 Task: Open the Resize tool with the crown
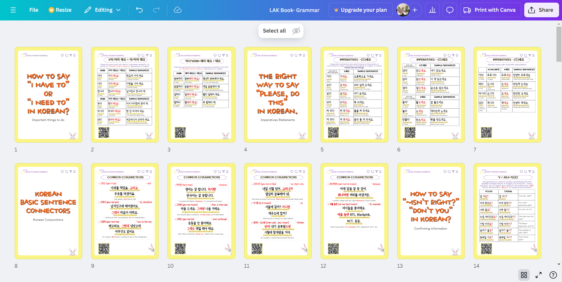click(x=60, y=10)
